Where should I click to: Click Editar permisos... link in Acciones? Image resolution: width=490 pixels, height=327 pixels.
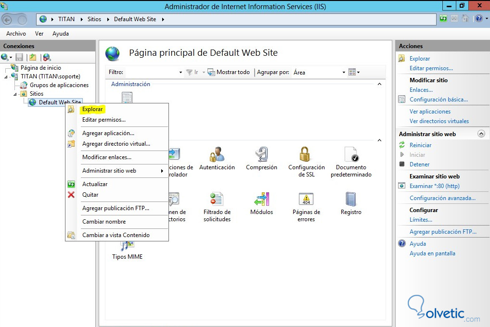point(431,68)
